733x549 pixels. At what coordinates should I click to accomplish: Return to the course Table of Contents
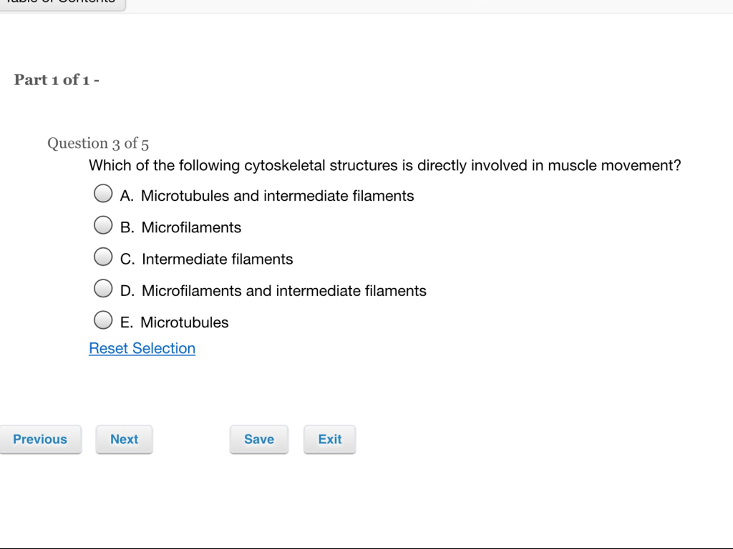[x=63, y=4]
